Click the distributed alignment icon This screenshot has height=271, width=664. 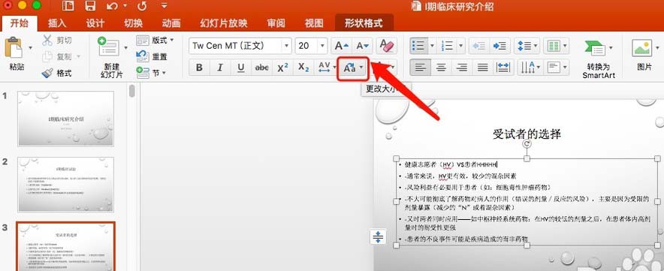(x=503, y=68)
